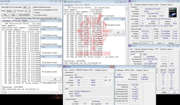
Task: Click the Super PI mod1.5 XS title bar icon
Action: 65,2
